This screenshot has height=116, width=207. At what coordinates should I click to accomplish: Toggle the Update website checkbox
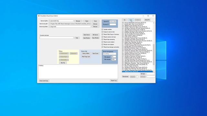tap(102, 29)
